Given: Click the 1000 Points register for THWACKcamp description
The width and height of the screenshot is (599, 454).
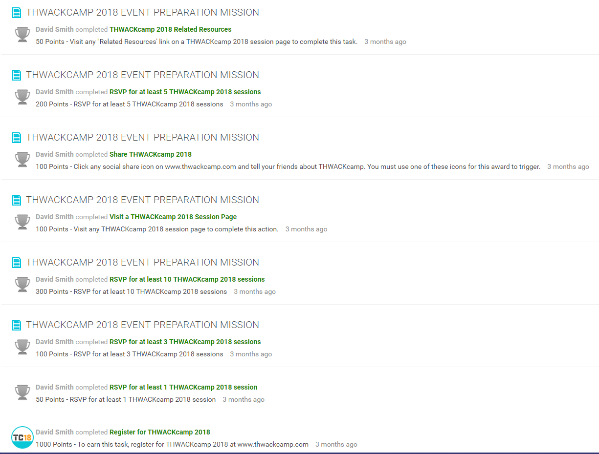Looking at the screenshot, I should [x=172, y=445].
